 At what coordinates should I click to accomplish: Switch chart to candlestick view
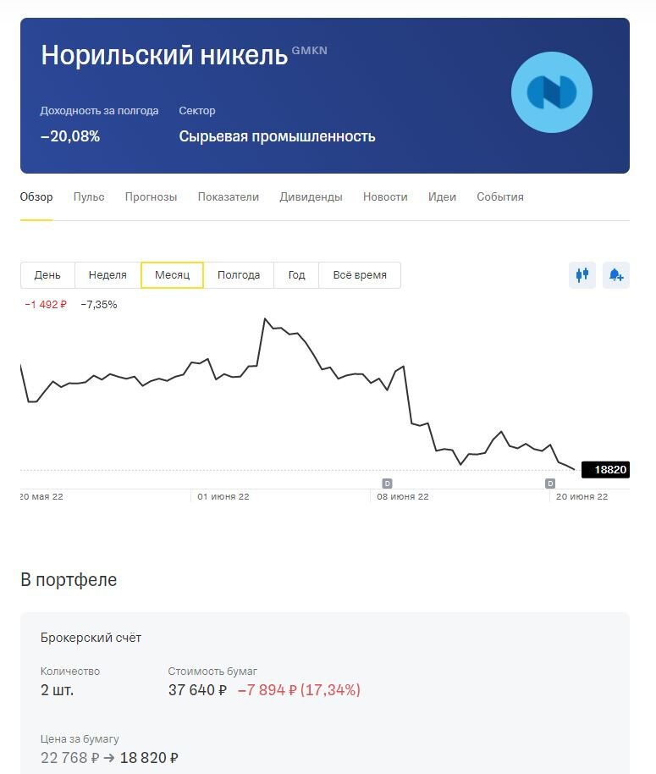(x=582, y=275)
